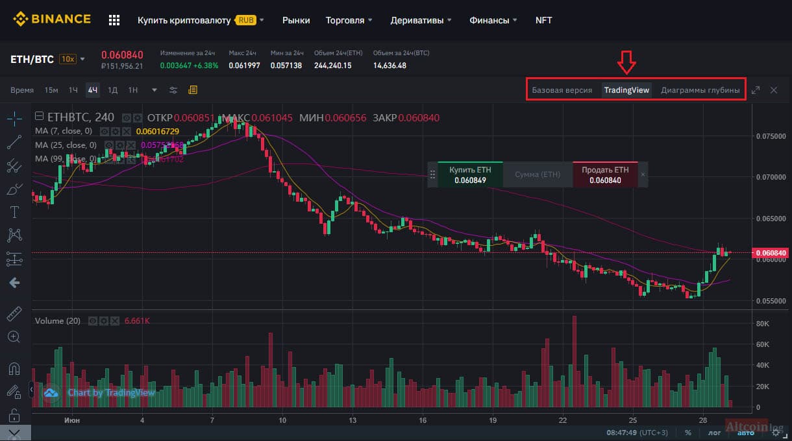Select the brush drawing tool
This screenshot has width=792, height=441.
[x=14, y=189]
